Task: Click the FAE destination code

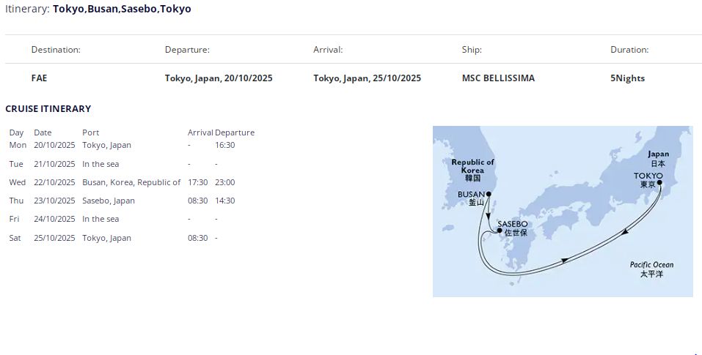Action: 39,78
